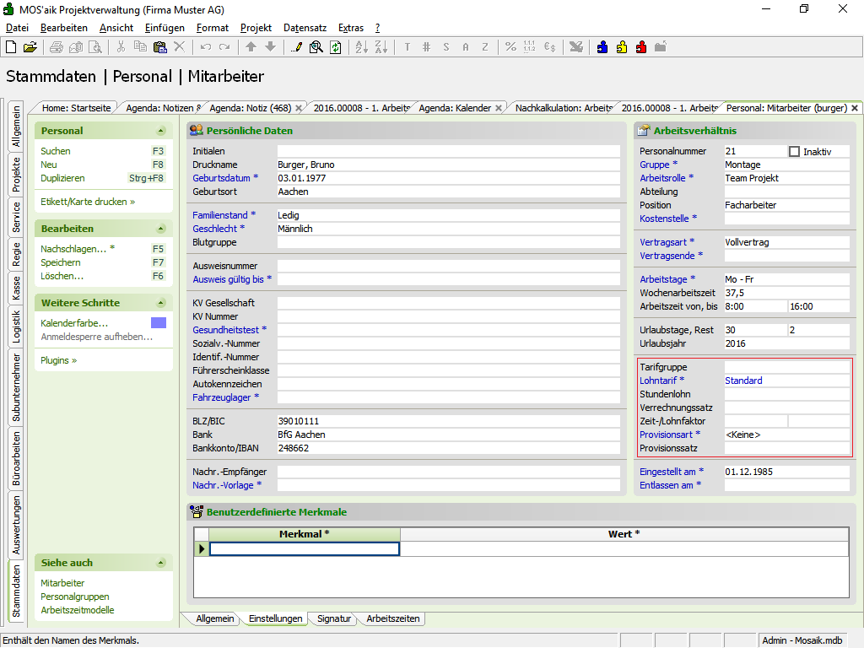Collapse the Personal panel section
The image size is (864, 648).
point(161,131)
